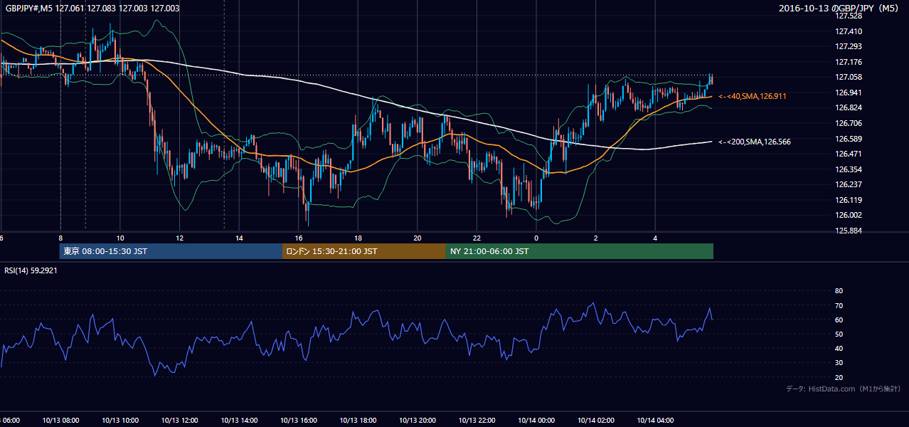The image size is (909, 427).
Task: Select the 東京 08:00-15:30 JST session bar
Action: pyautogui.click(x=171, y=251)
